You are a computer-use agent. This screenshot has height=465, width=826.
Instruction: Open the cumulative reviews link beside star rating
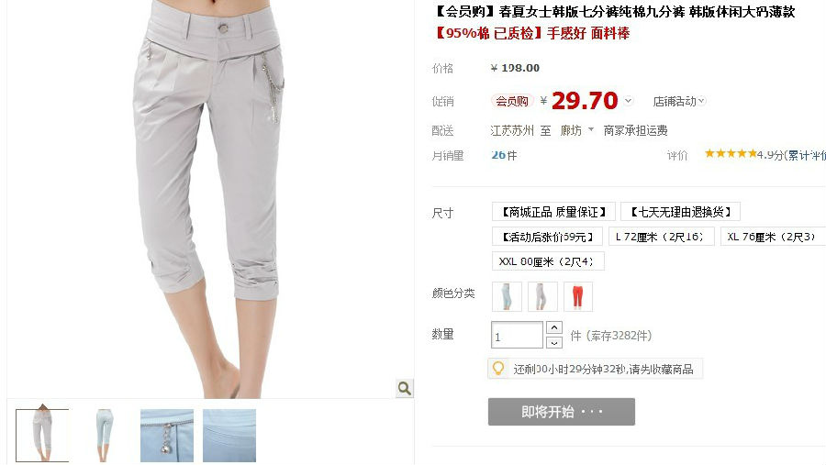806,155
